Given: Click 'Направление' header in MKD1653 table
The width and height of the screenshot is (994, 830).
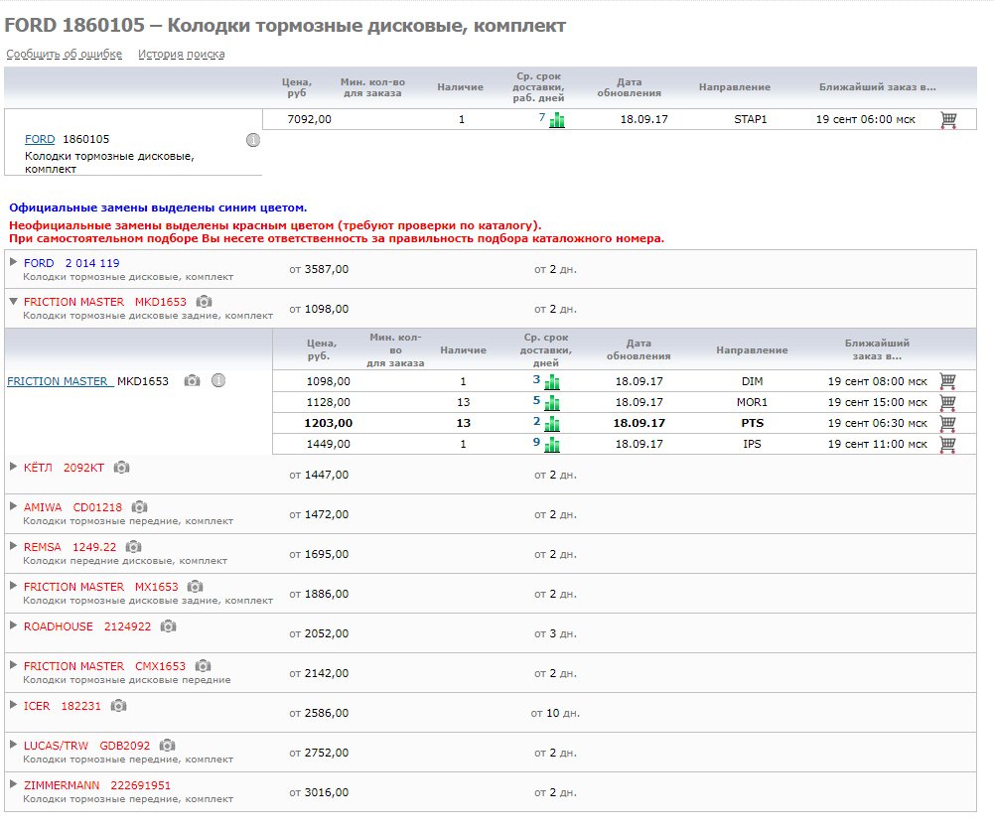Looking at the screenshot, I should [752, 349].
